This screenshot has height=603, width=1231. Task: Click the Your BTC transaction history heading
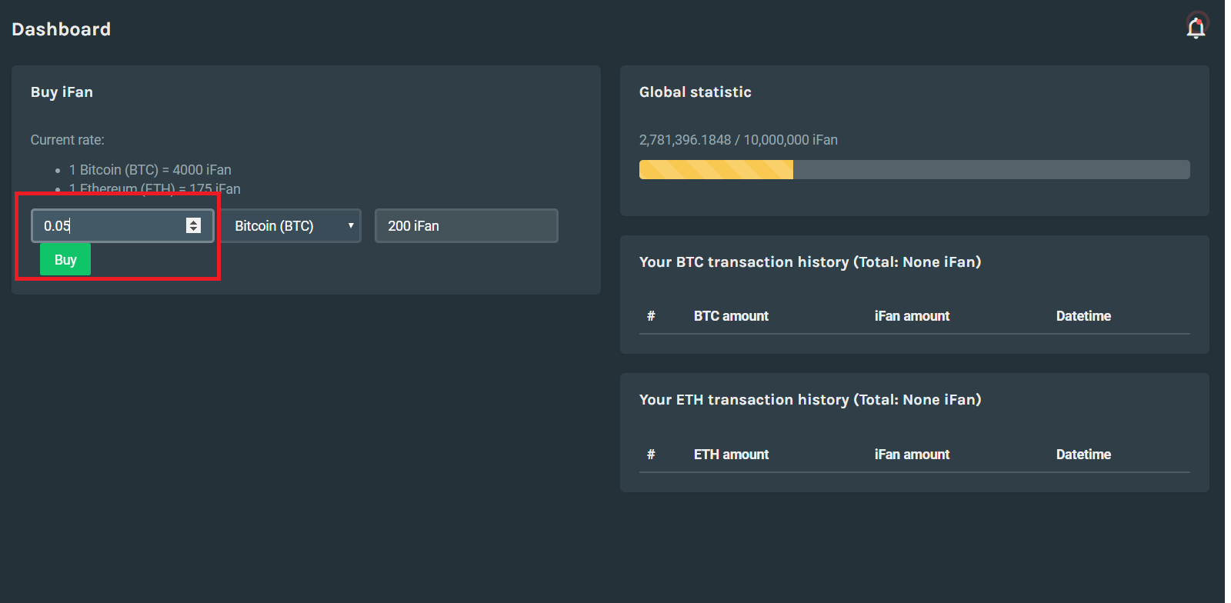[809, 262]
